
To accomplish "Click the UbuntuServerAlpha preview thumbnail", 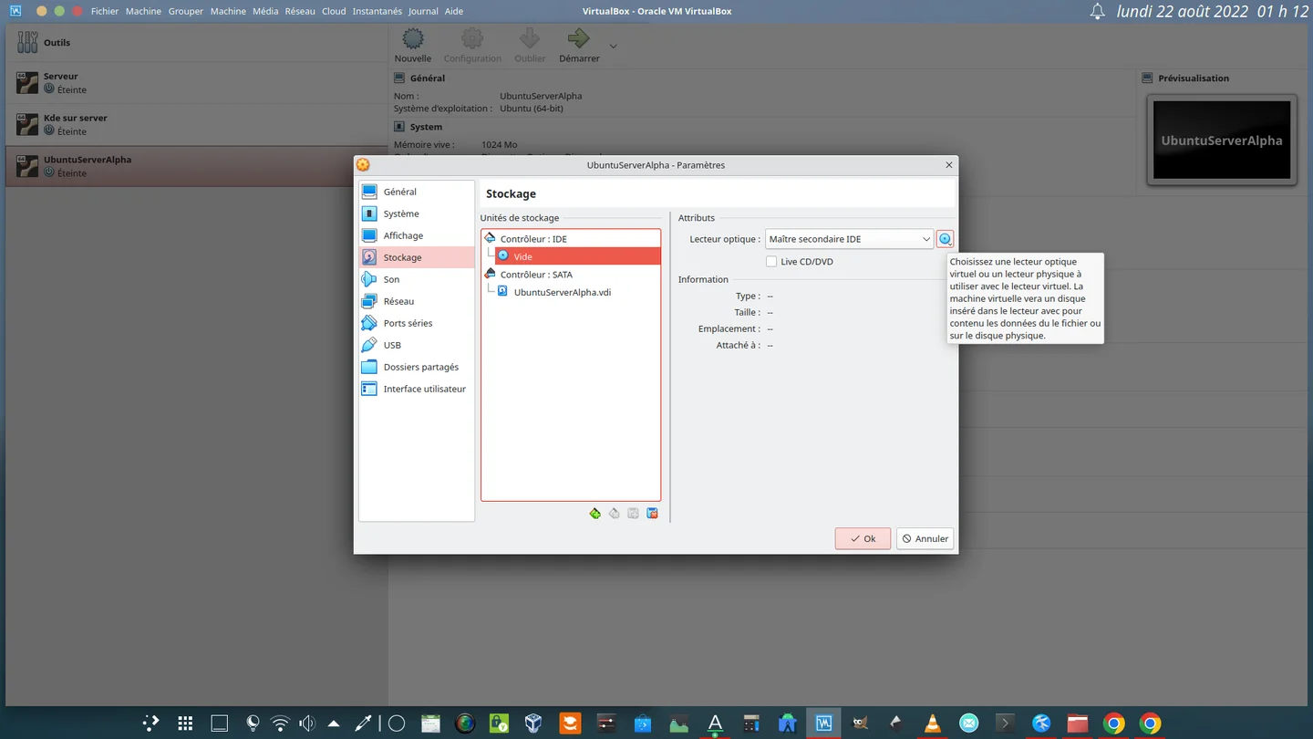I will 1222,141.
